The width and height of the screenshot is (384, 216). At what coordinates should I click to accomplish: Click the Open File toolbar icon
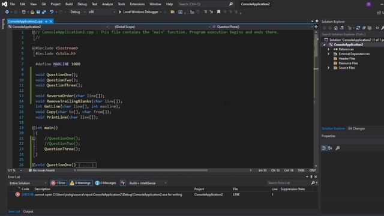[32, 12]
